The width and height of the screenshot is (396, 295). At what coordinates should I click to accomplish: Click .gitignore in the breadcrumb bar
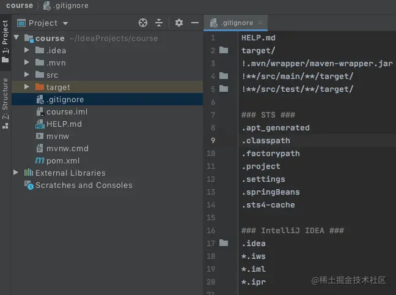point(71,6)
